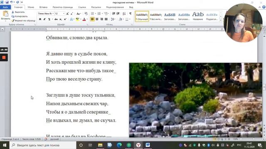
Task: Open Word Help question mark icon
Action: pos(264,7)
